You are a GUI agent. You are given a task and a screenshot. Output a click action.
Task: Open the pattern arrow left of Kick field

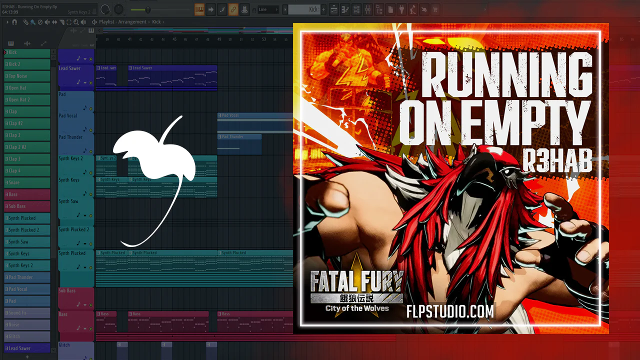(x=285, y=9)
